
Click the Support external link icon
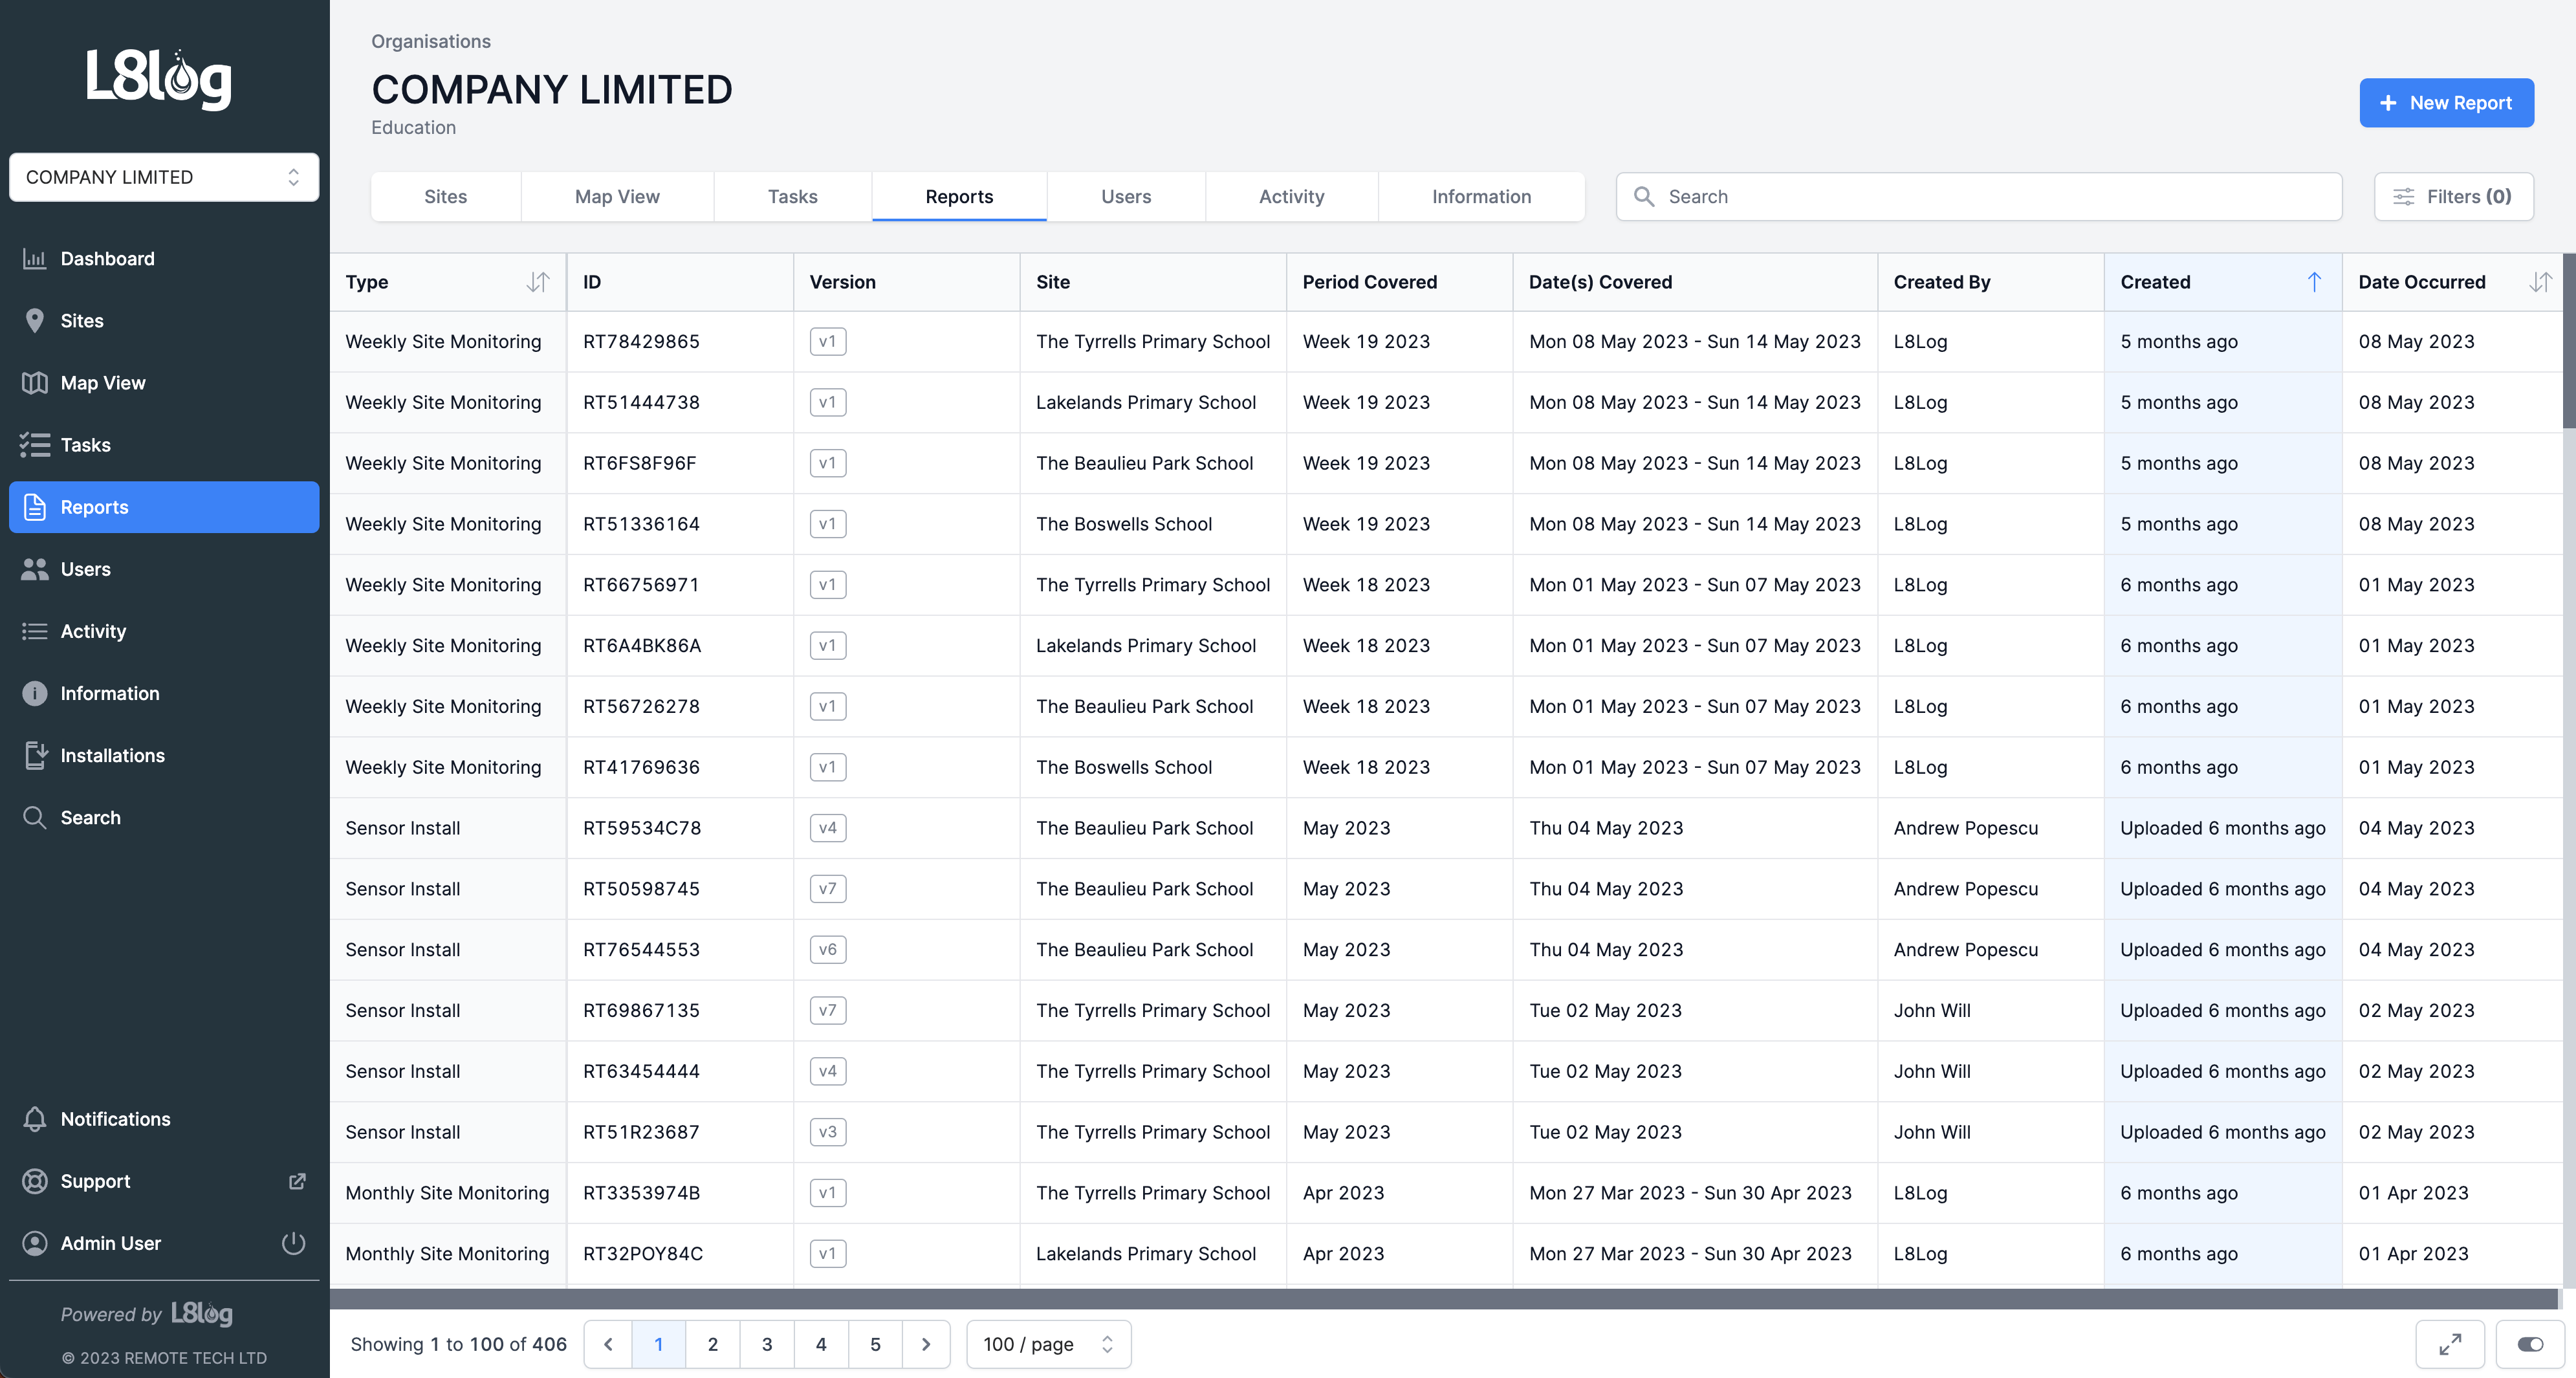click(x=297, y=1181)
